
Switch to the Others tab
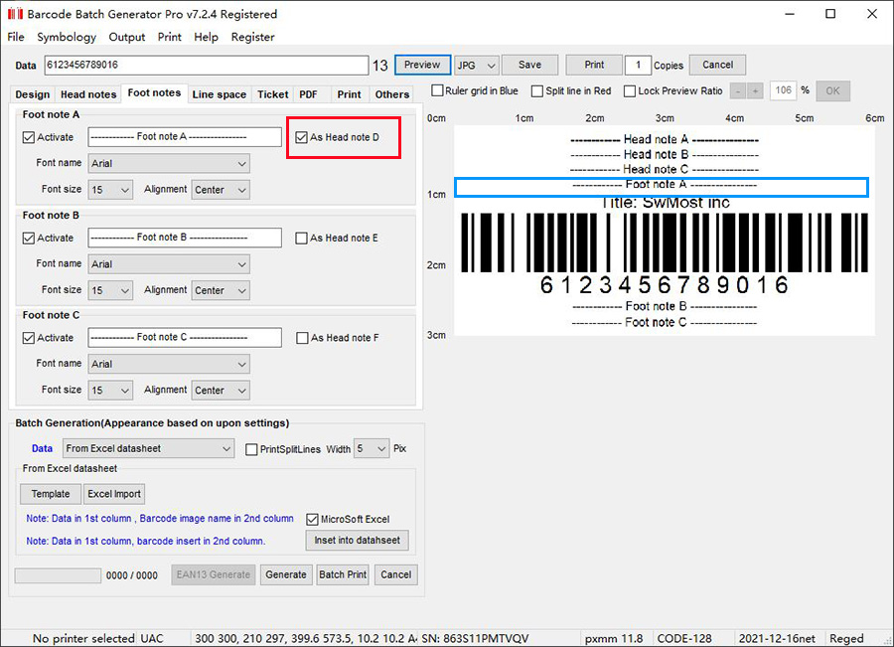coord(392,94)
